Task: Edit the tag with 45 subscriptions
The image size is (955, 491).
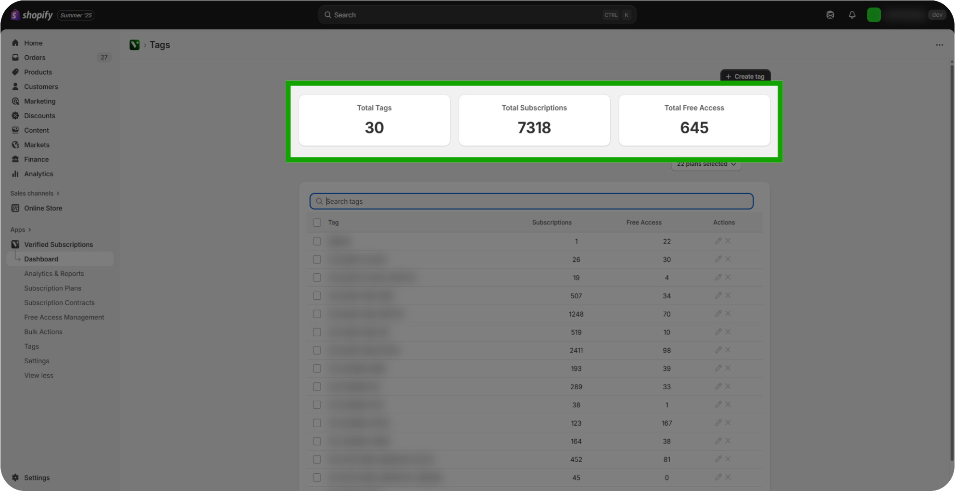Action: [x=718, y=478]
